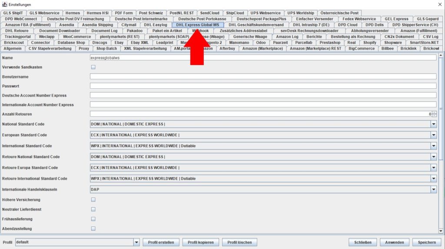Open the BigCommerce tab

362,49
